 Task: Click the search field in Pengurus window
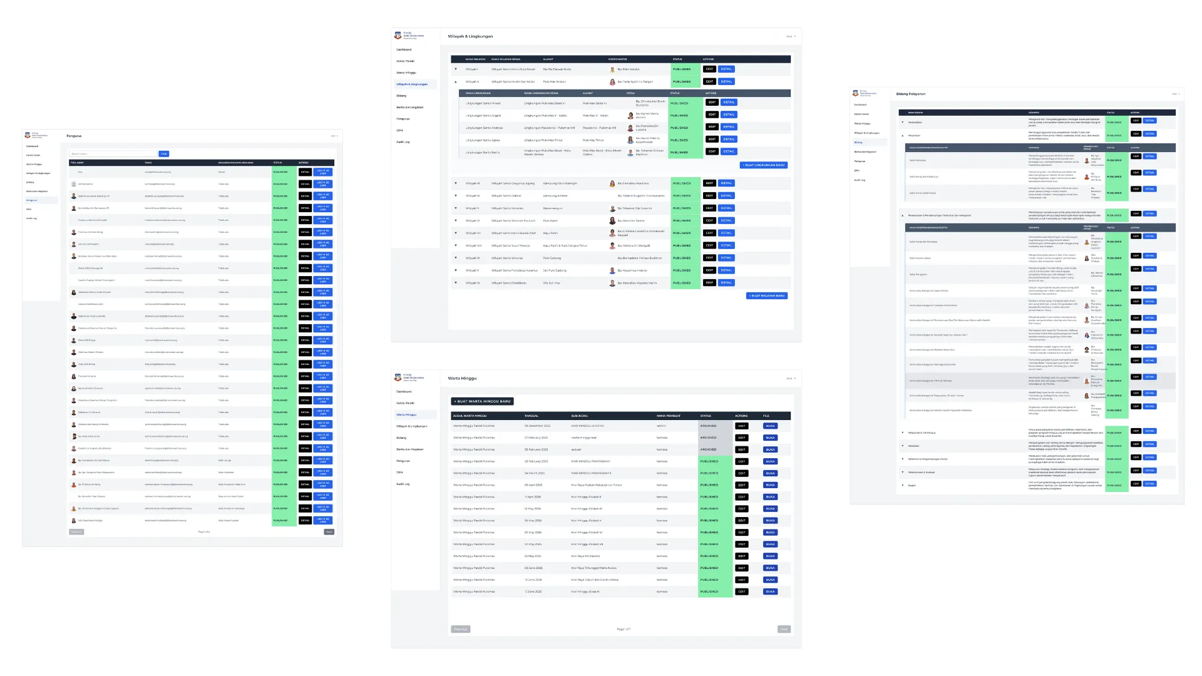pyautogui.click(x=113, y=153)
